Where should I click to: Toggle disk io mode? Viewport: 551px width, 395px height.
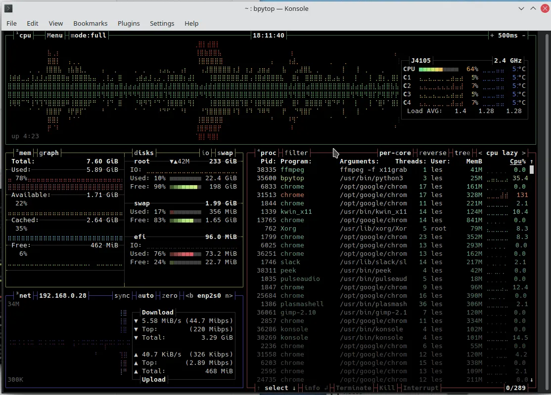pyautogui.click(x=206, y=153)
